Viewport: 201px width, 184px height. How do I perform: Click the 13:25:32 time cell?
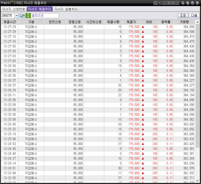pyautogui.click(x=10, y=129)
